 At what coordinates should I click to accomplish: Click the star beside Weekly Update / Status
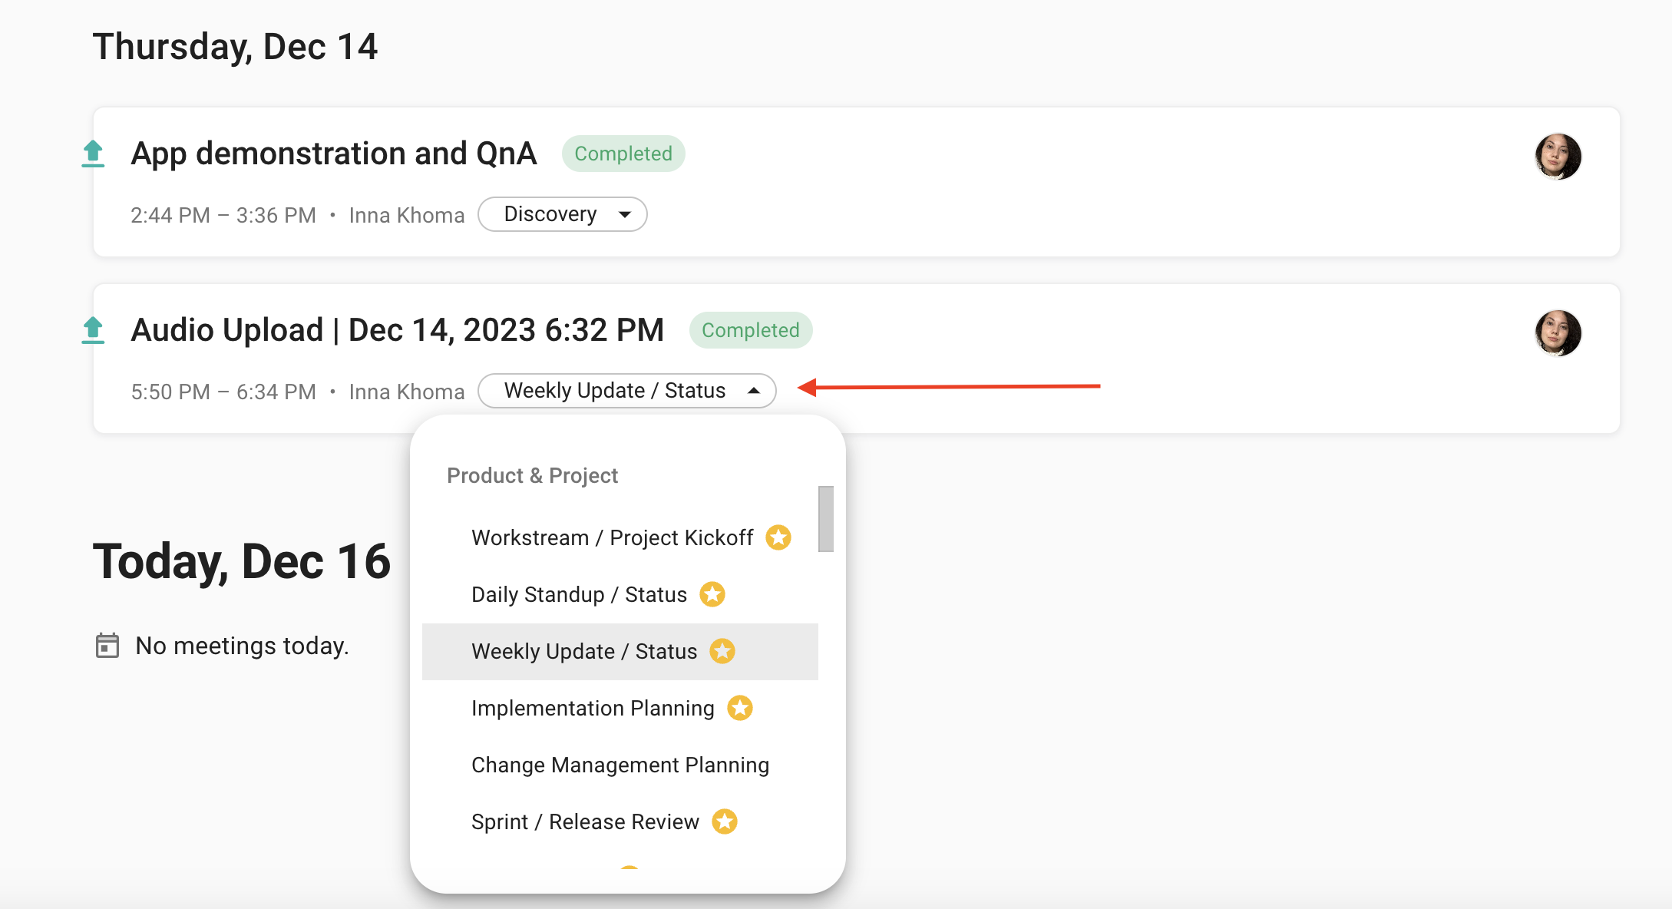click(721, 650)
